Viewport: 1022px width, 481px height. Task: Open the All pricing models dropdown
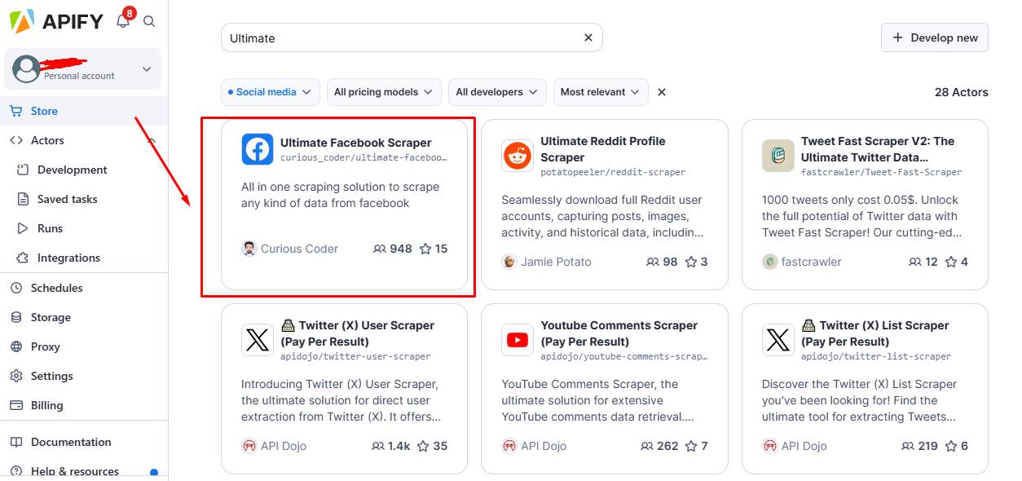384,92
